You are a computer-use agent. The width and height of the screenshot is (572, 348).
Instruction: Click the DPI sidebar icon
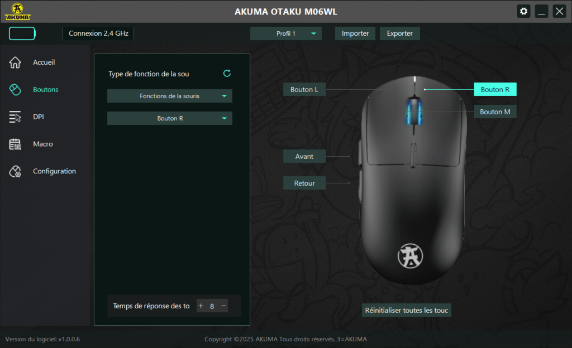point(15,117)
